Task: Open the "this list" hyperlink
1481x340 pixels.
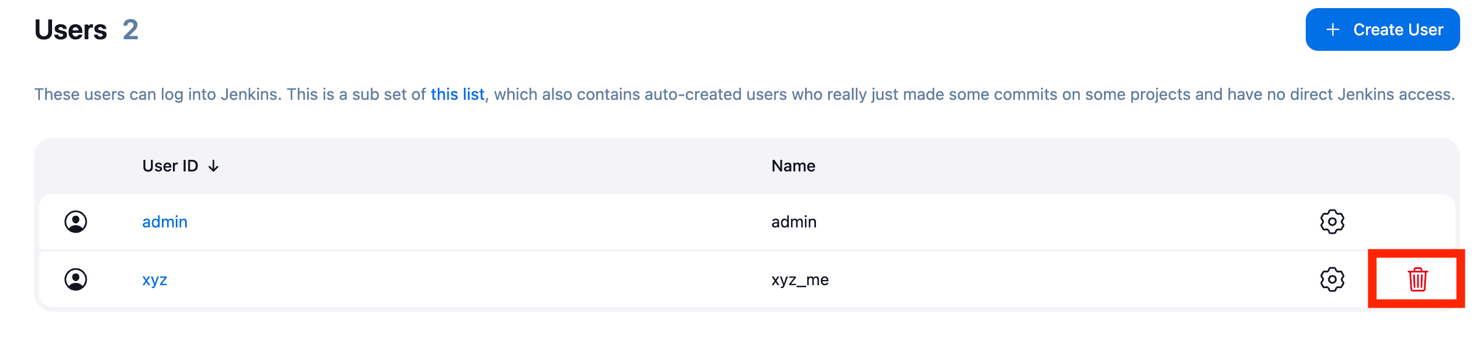Action: point(457,94)
